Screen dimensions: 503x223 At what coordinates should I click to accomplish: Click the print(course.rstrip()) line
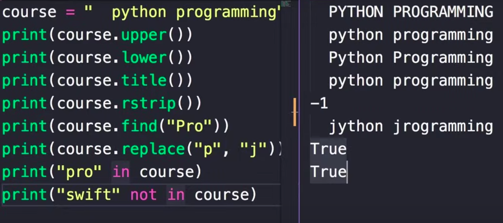tap(101, 103)
